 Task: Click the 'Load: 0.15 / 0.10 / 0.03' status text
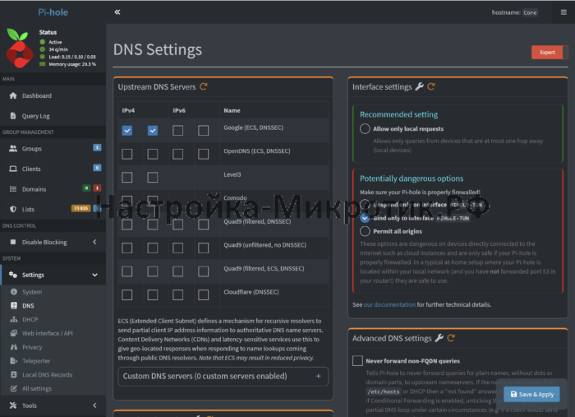pyautogui.click(x=72, y=57)
